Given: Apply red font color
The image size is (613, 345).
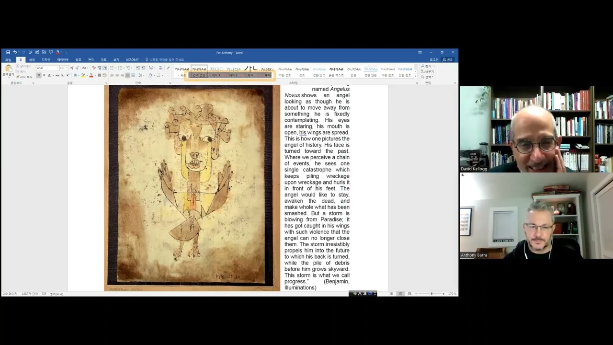Looking at the screenshot, I should tap(91, 75).
